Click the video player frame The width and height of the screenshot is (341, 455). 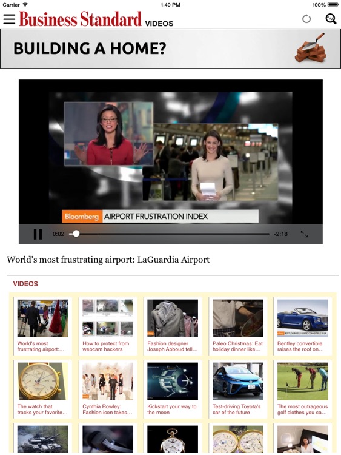point(171,161)
